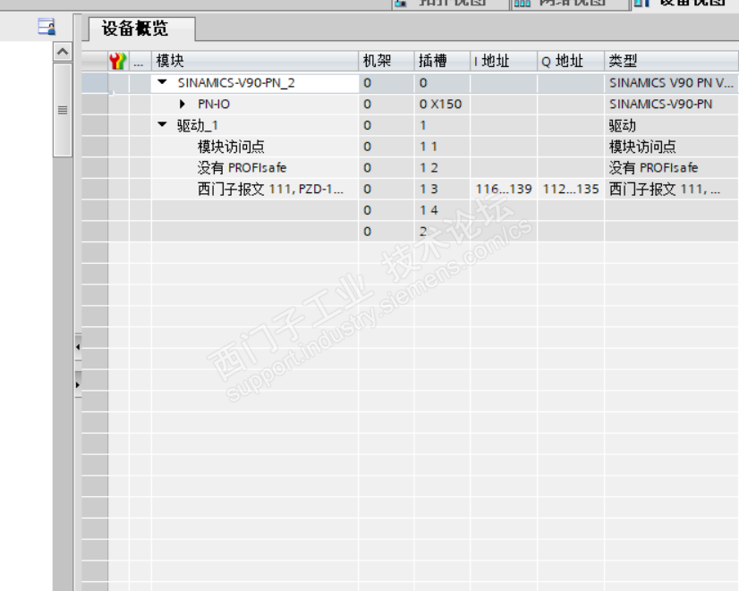Switch to the 拓扑视图 tab
The height and width of the screenshot is (591, 739).
click(450, 4)
